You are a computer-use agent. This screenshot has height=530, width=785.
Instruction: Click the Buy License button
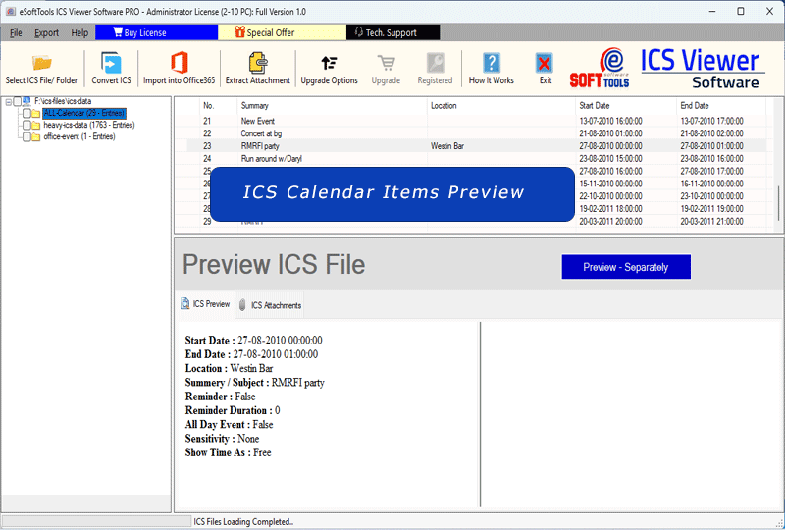coord(156,32)
